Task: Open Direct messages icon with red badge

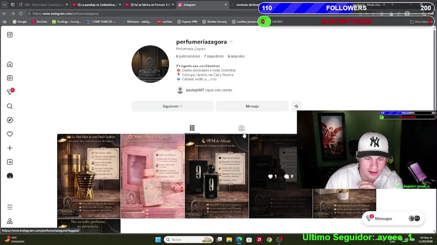Action: pos(10,92)
